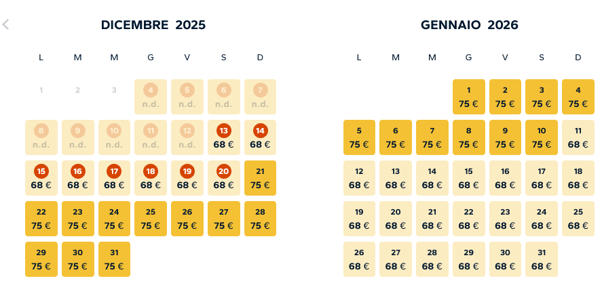Select December 13 at 68 €
The height and width of the screenshot is (285, 602).
(x=223, y=137)
